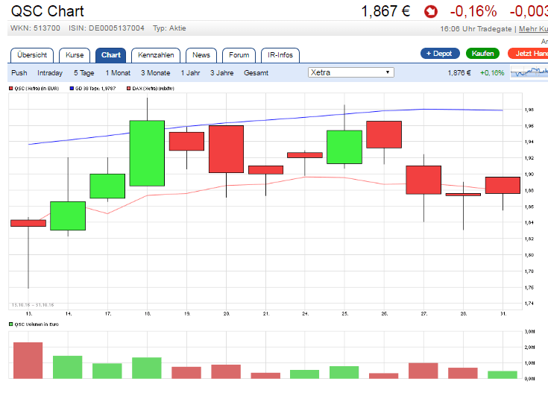The image size is (548, 399).
Task: Click the QSC Chart heading
Action: click(48, 11)
